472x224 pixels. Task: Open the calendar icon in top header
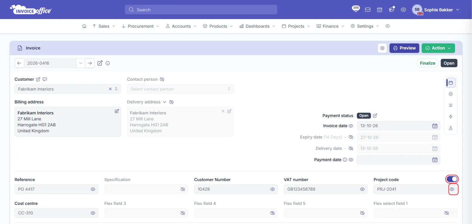pos(380,10)
